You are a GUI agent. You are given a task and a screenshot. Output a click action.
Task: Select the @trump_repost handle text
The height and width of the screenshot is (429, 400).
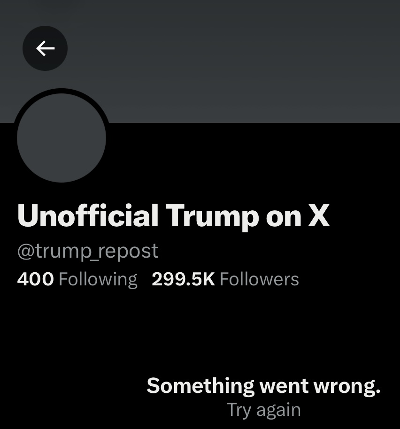pyautogui.click(x=88, y=251)
